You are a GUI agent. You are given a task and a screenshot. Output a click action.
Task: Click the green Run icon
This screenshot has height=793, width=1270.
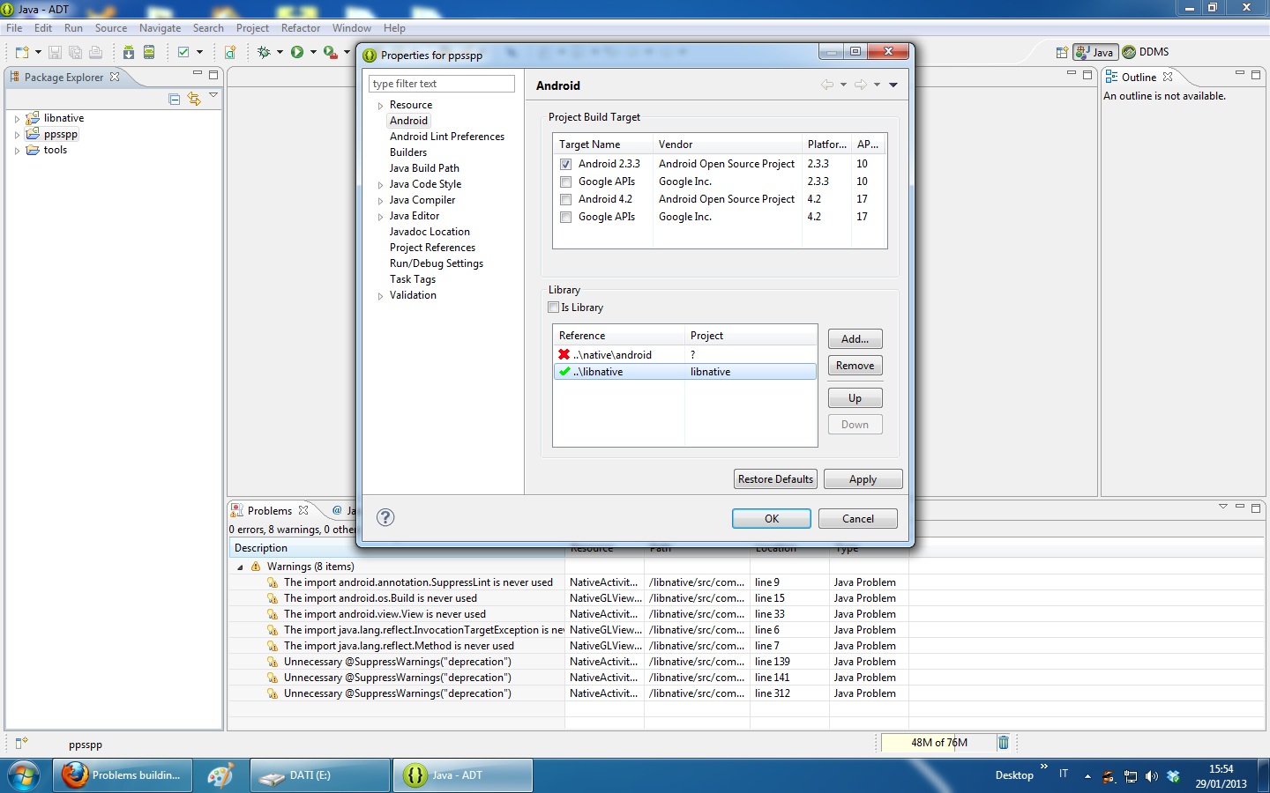coord(297,52)
